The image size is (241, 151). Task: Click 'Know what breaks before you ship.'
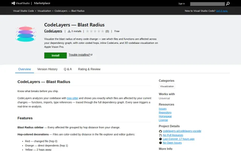[x=38, y=91]
